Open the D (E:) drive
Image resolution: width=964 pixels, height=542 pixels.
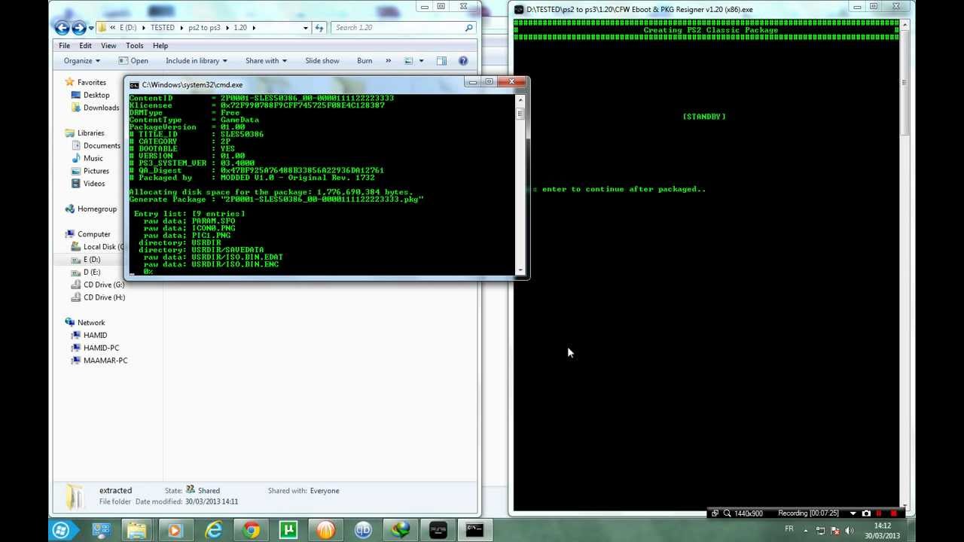click(x=91, y=273)
